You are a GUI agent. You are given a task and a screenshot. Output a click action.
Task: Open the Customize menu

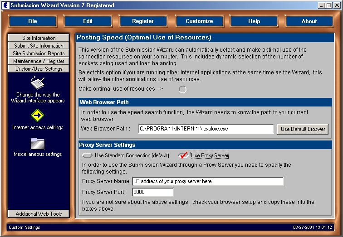tap(199, 21)
